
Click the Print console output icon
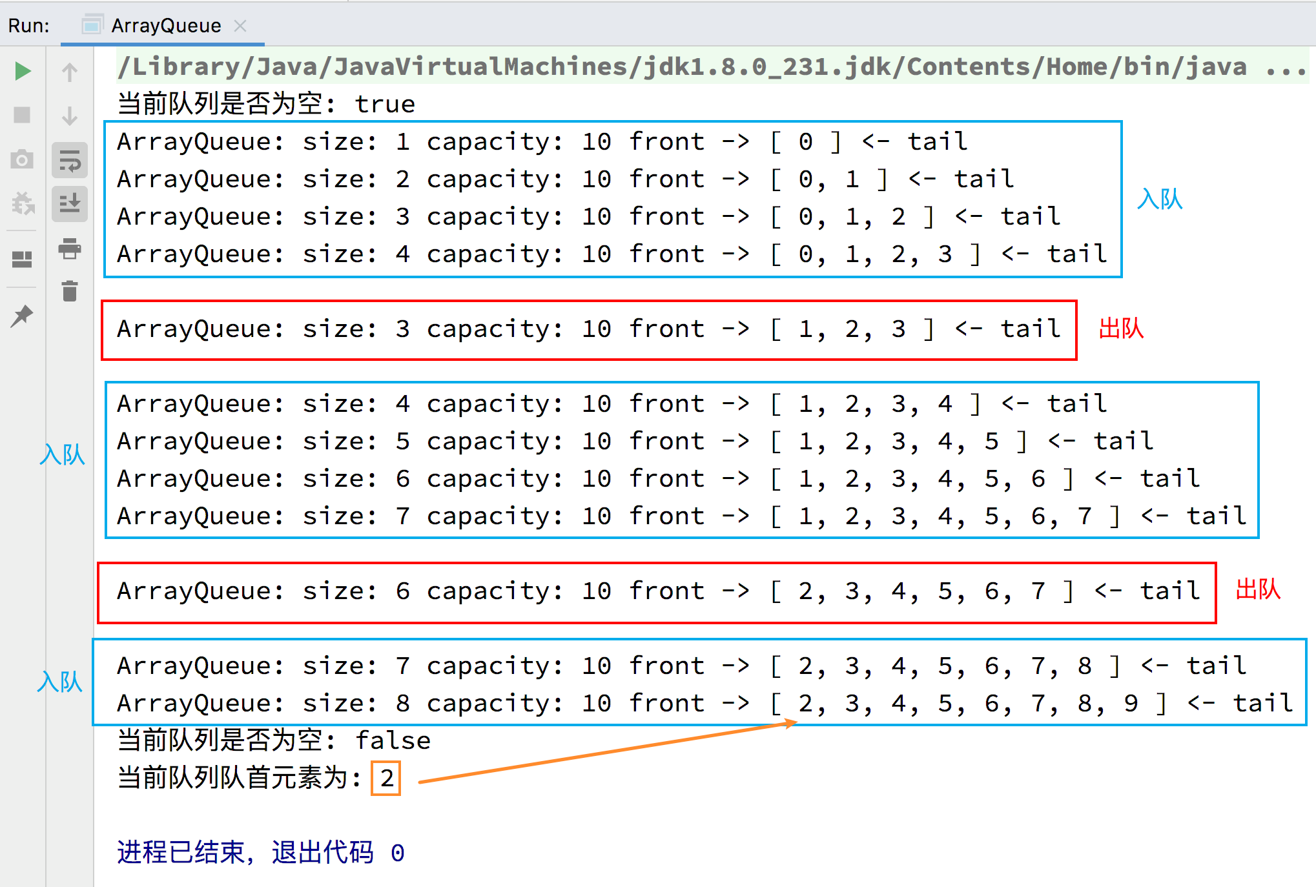click(x=70, y=248)
